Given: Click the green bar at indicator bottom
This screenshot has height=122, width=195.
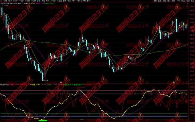Looking at the screenshot, I should [43, 120].
